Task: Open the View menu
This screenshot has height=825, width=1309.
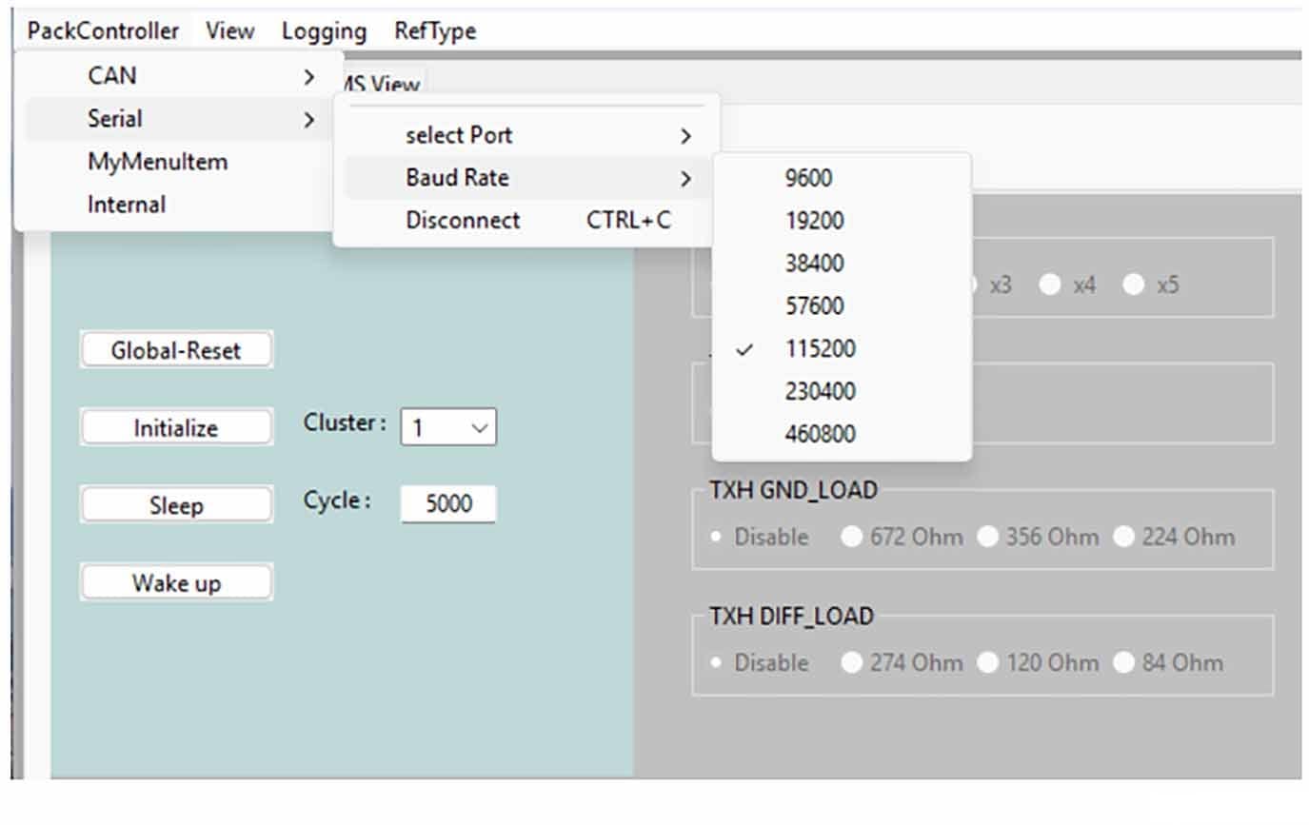Action: [229, 31]
